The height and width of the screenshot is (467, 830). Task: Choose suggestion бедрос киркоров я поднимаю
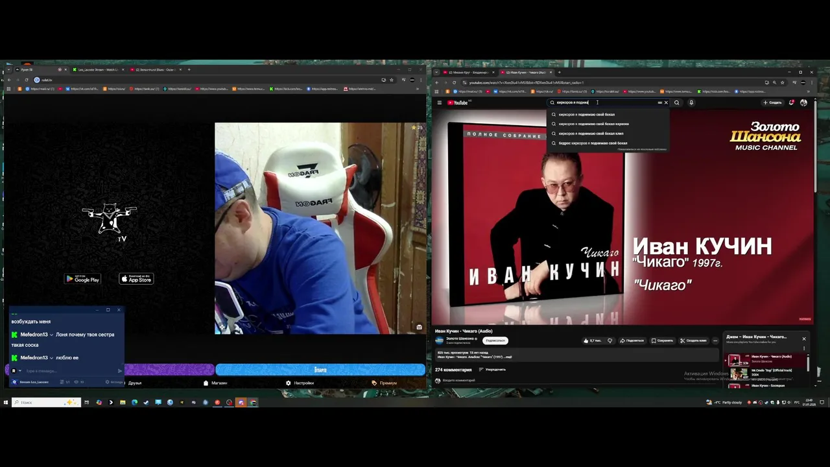(x=607, y=143)
